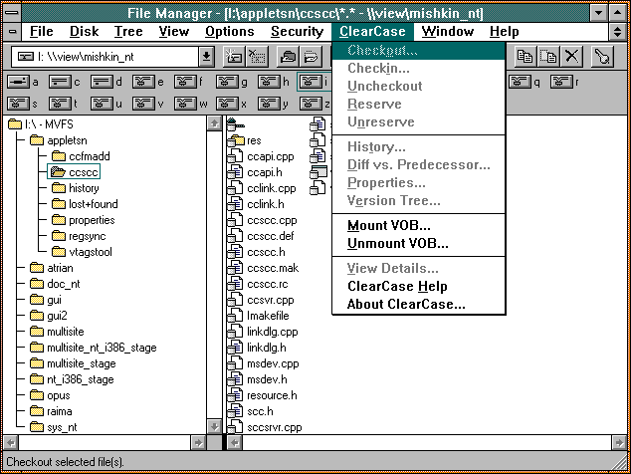Screen dimensions: 631x474
Task: Click file pane horizontal scroll left arrow
Action: coord(235,443)
